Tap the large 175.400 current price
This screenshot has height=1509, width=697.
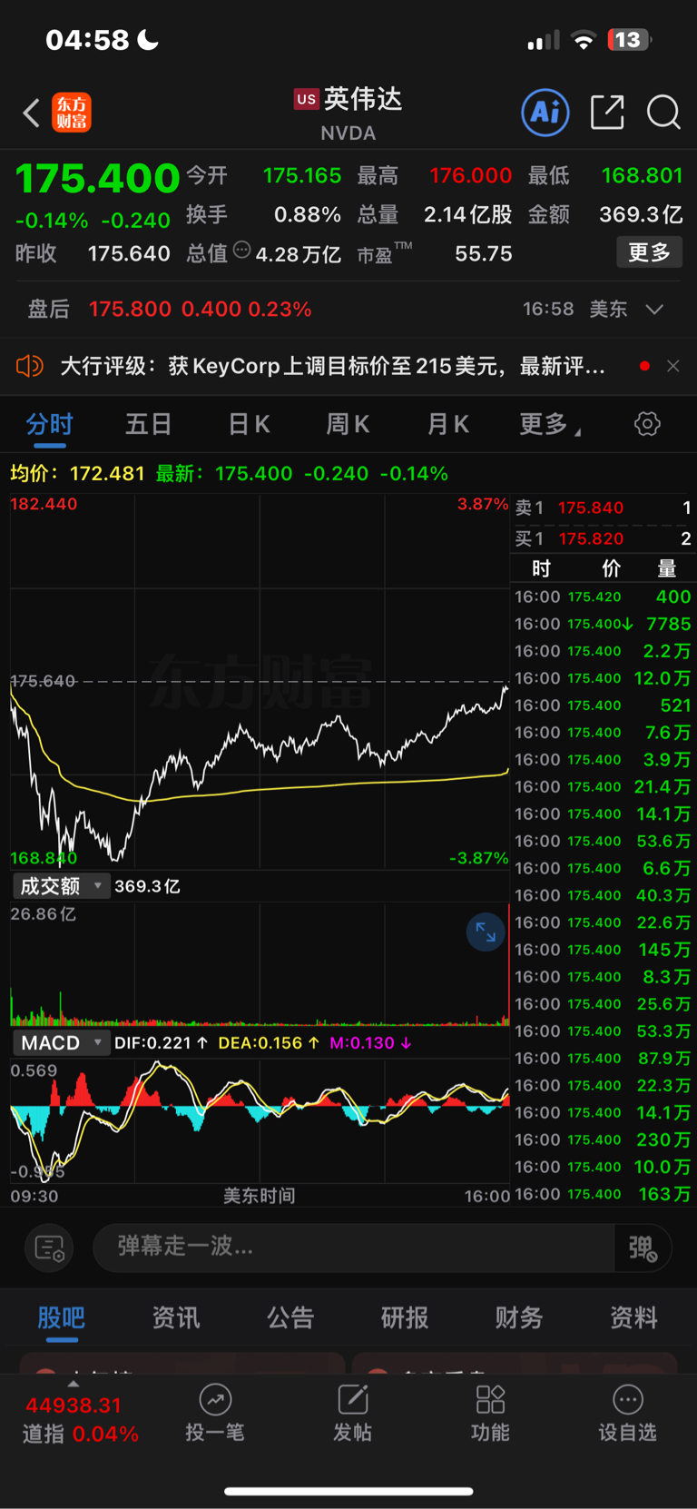tap(98, 178)
